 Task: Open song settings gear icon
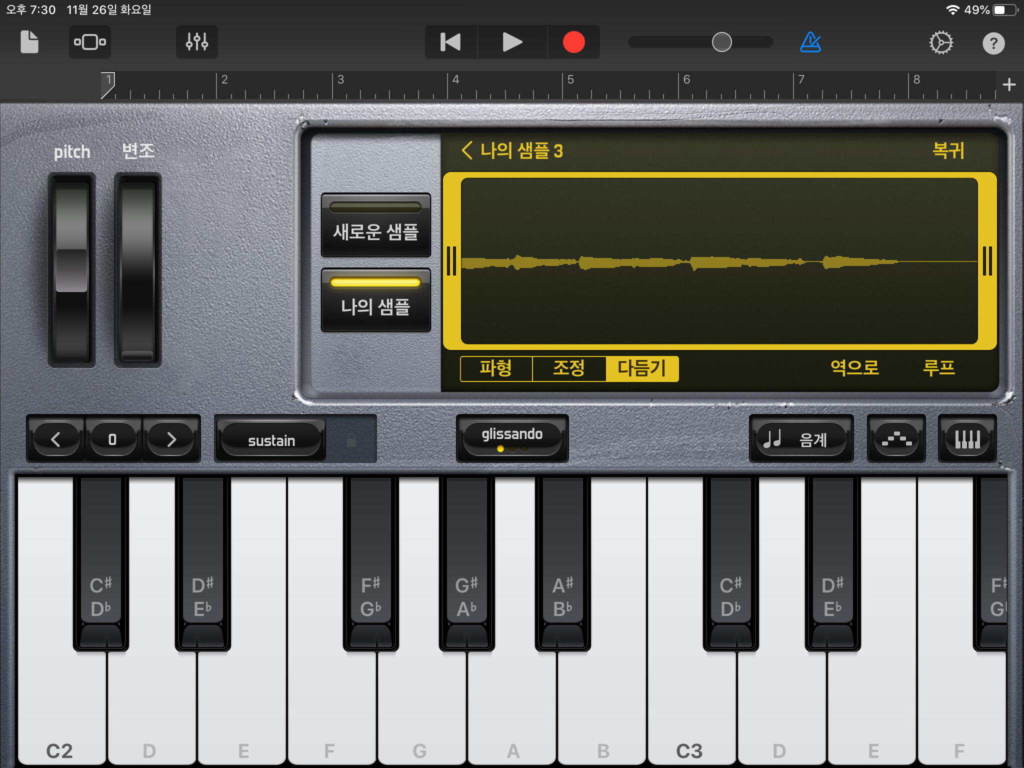940,43
